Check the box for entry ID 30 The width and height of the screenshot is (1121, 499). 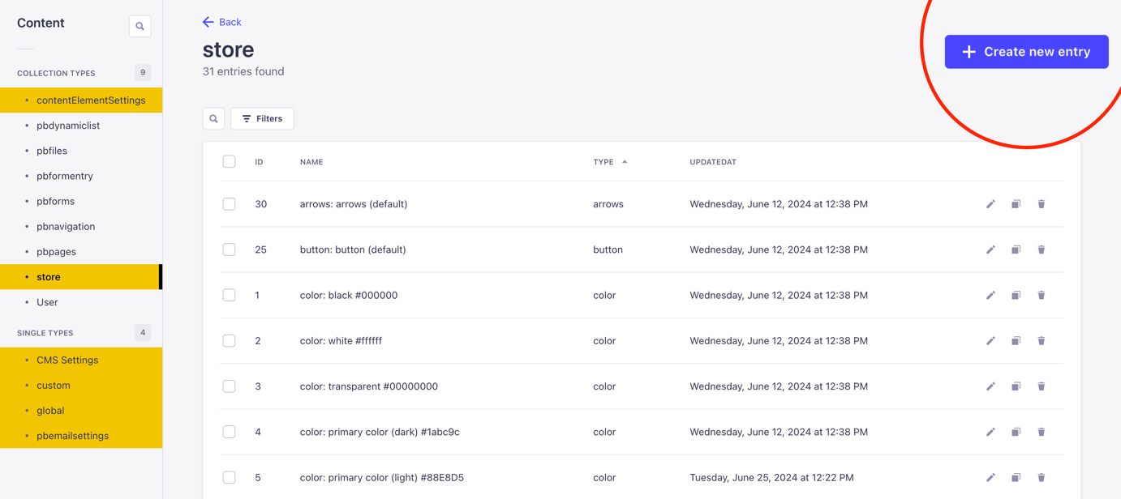(x=230, y=204)
